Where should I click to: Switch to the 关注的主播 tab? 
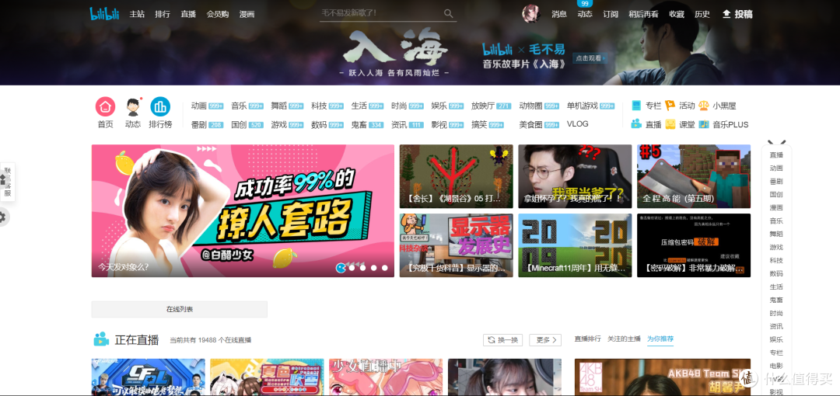point(624,339)
